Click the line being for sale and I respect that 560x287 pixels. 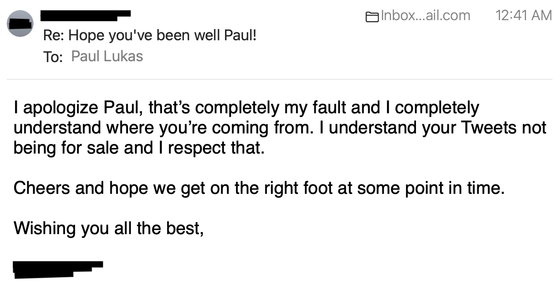139,148
